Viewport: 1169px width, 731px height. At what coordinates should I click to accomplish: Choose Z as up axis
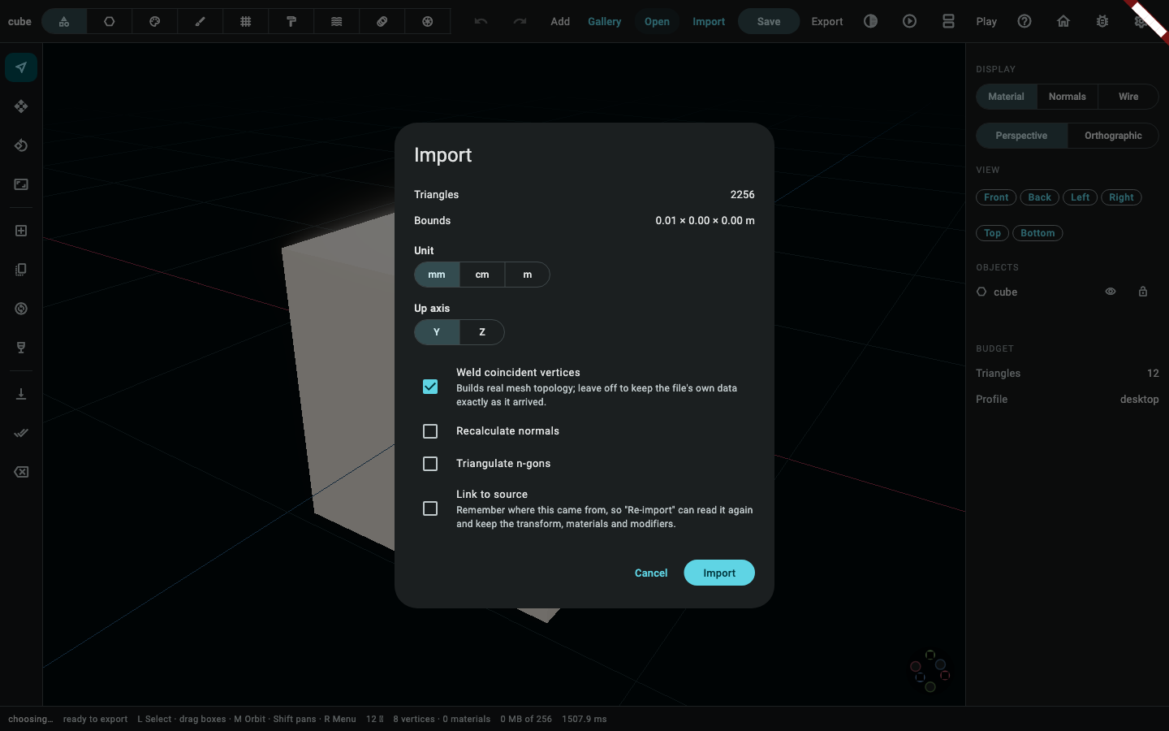click(x=482, y=332)
